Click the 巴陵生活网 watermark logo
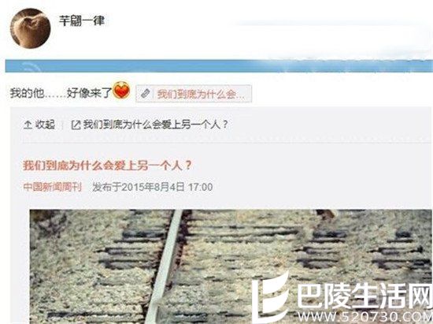The height and width of the screenshot is (324, 433). 271,295
